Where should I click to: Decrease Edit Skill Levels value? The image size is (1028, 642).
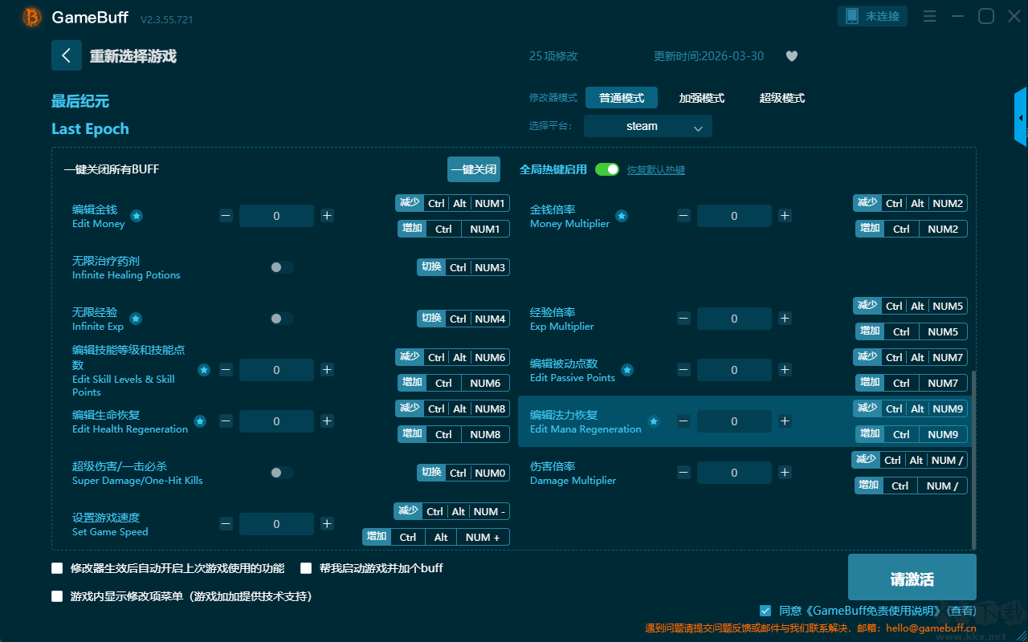[x=226, y=370]
